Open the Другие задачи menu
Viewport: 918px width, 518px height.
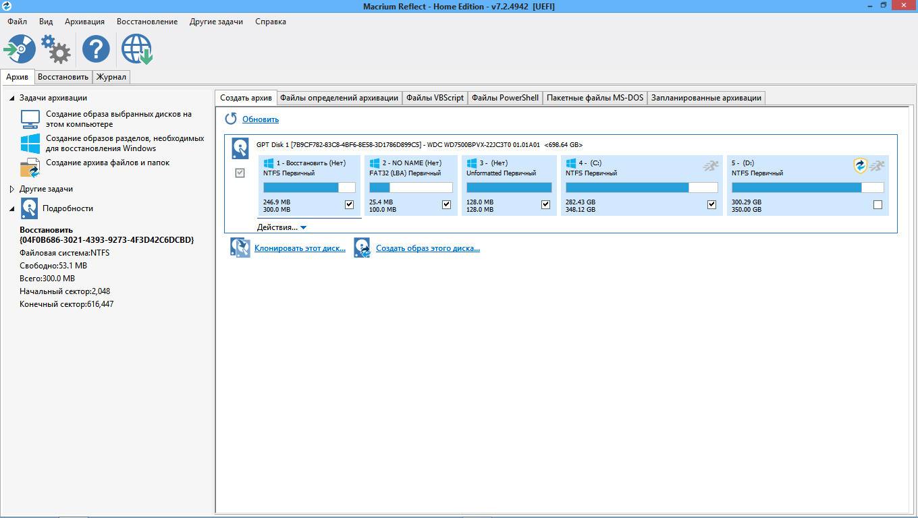click(x=216, y=22)
